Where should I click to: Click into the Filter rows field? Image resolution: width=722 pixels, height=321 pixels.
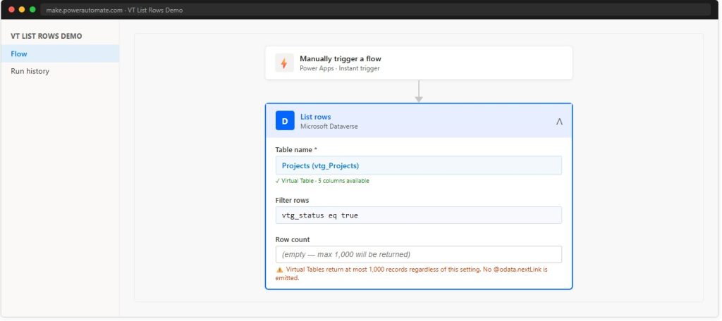(419, 215)
